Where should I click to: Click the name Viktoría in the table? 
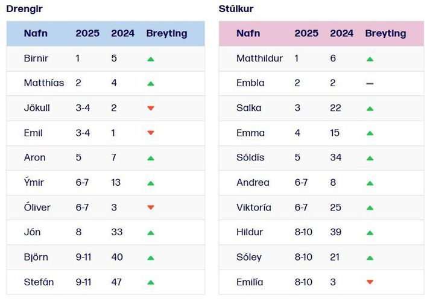pos(254,208)
